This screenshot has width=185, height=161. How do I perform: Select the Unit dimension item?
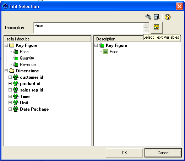point(24,103)
